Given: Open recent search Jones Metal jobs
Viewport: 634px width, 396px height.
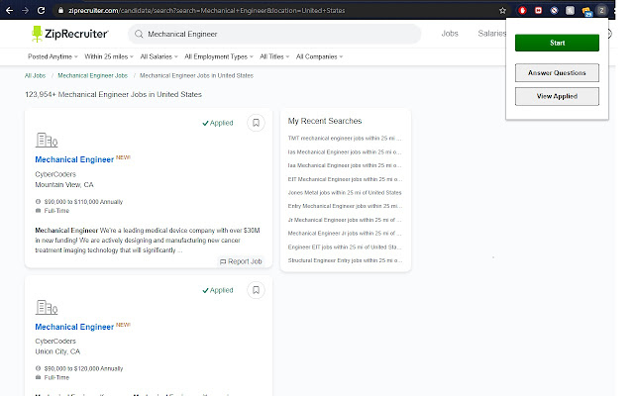Looking at the screenshot, I should pos(345,193).
